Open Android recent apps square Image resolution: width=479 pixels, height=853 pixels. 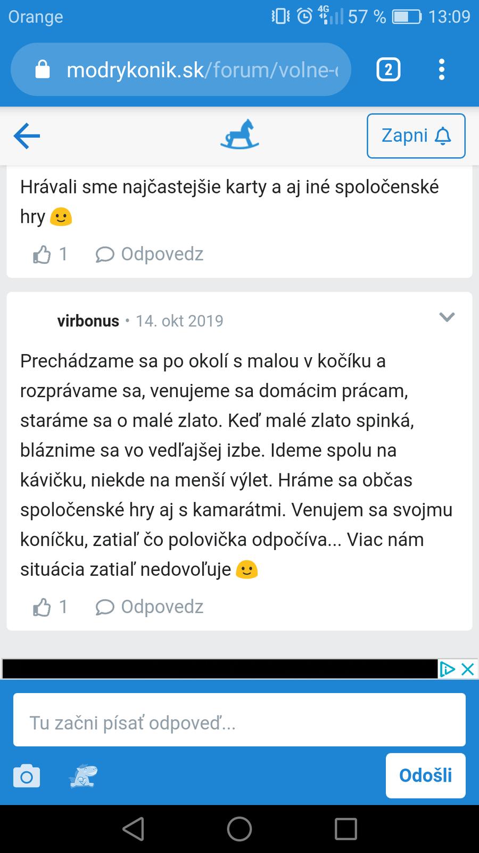345,829
